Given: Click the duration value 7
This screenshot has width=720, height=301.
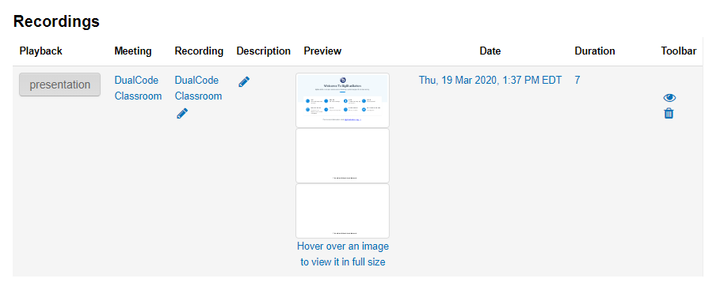Looking at the screenshot, I should [577, 80].
